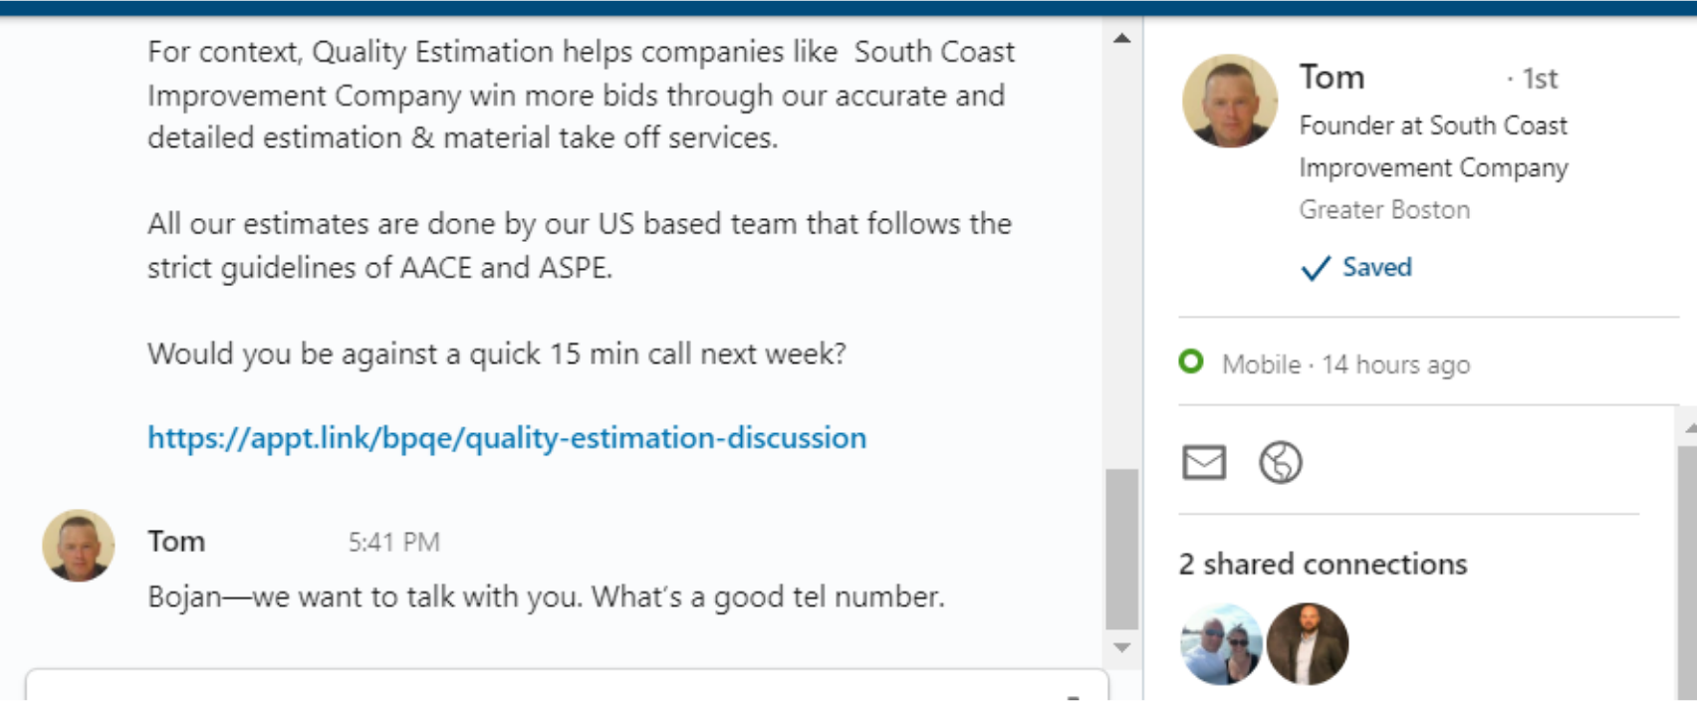1697x701 pixels.
Task: Open Tom's avatar beside the 5:41 PM message
Action: 79,546
